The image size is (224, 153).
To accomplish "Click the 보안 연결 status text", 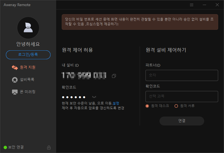I will (16, 147).
